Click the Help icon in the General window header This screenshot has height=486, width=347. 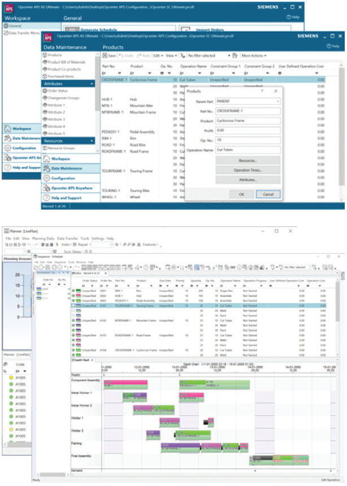(288, 17)
